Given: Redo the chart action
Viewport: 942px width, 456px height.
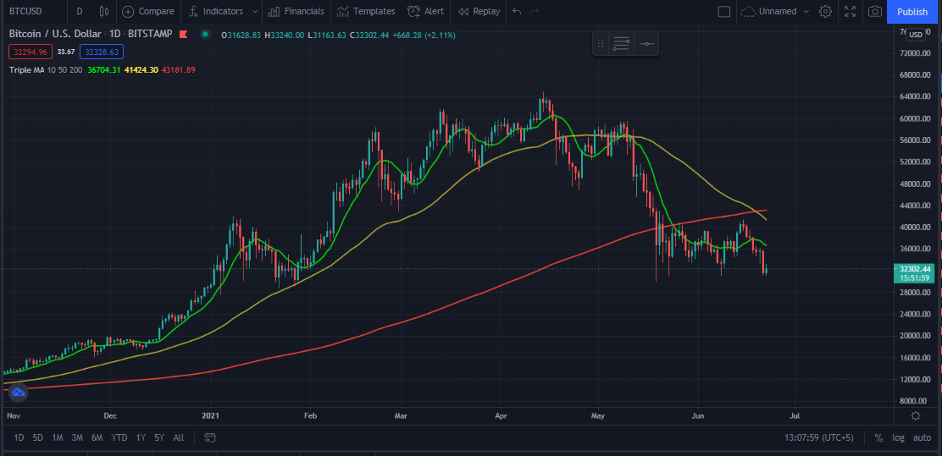Looking at the screenshot, I should (535, 11).
